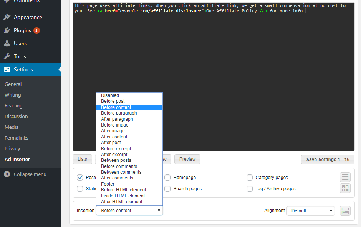
Task: Click the keyboard-style icon next to Alignment
Action: [x=345, y=211]
